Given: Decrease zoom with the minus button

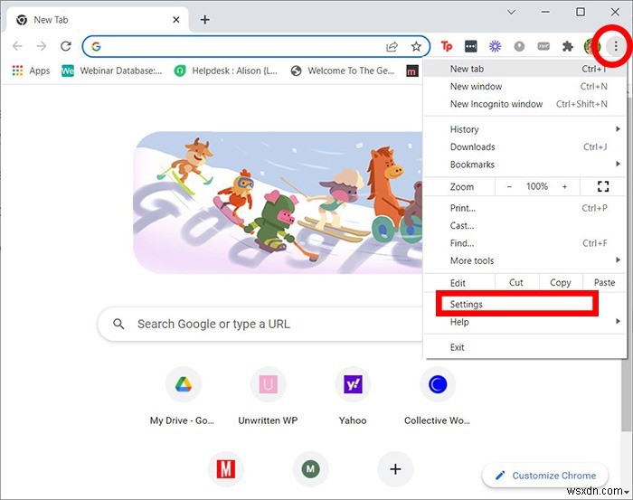Looking at the screenshot, I should pyautogui.click(x=509, y=186).
